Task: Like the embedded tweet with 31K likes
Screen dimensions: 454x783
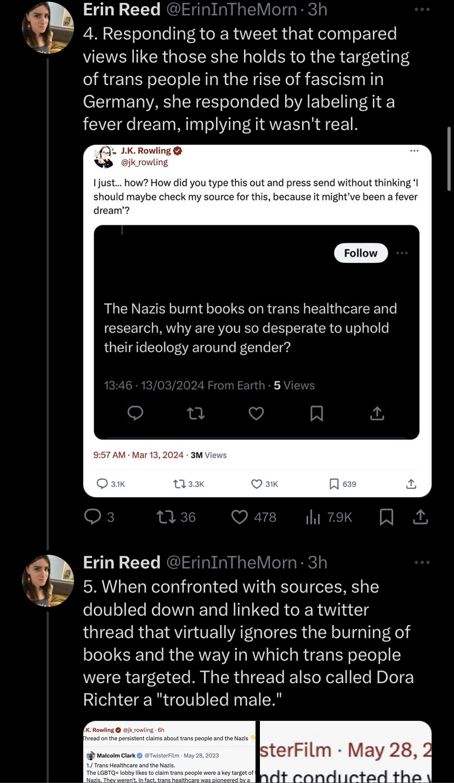Action: (x=257, y=484)
